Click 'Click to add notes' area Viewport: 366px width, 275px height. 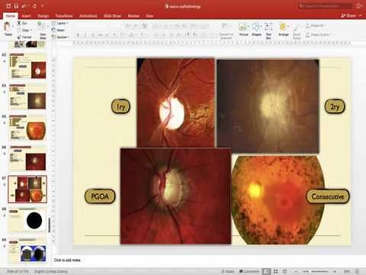click(67, 260)
